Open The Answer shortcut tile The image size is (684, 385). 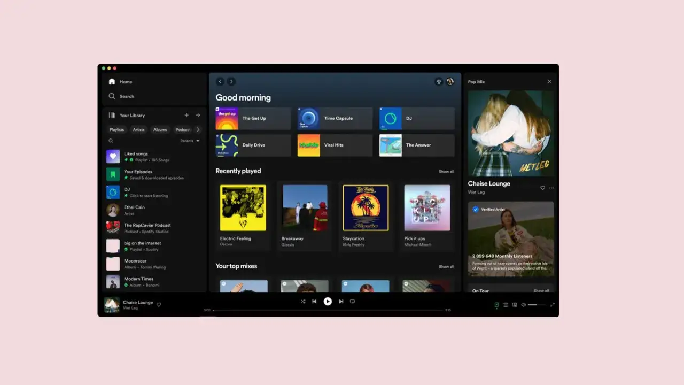[x=417, y=145]
